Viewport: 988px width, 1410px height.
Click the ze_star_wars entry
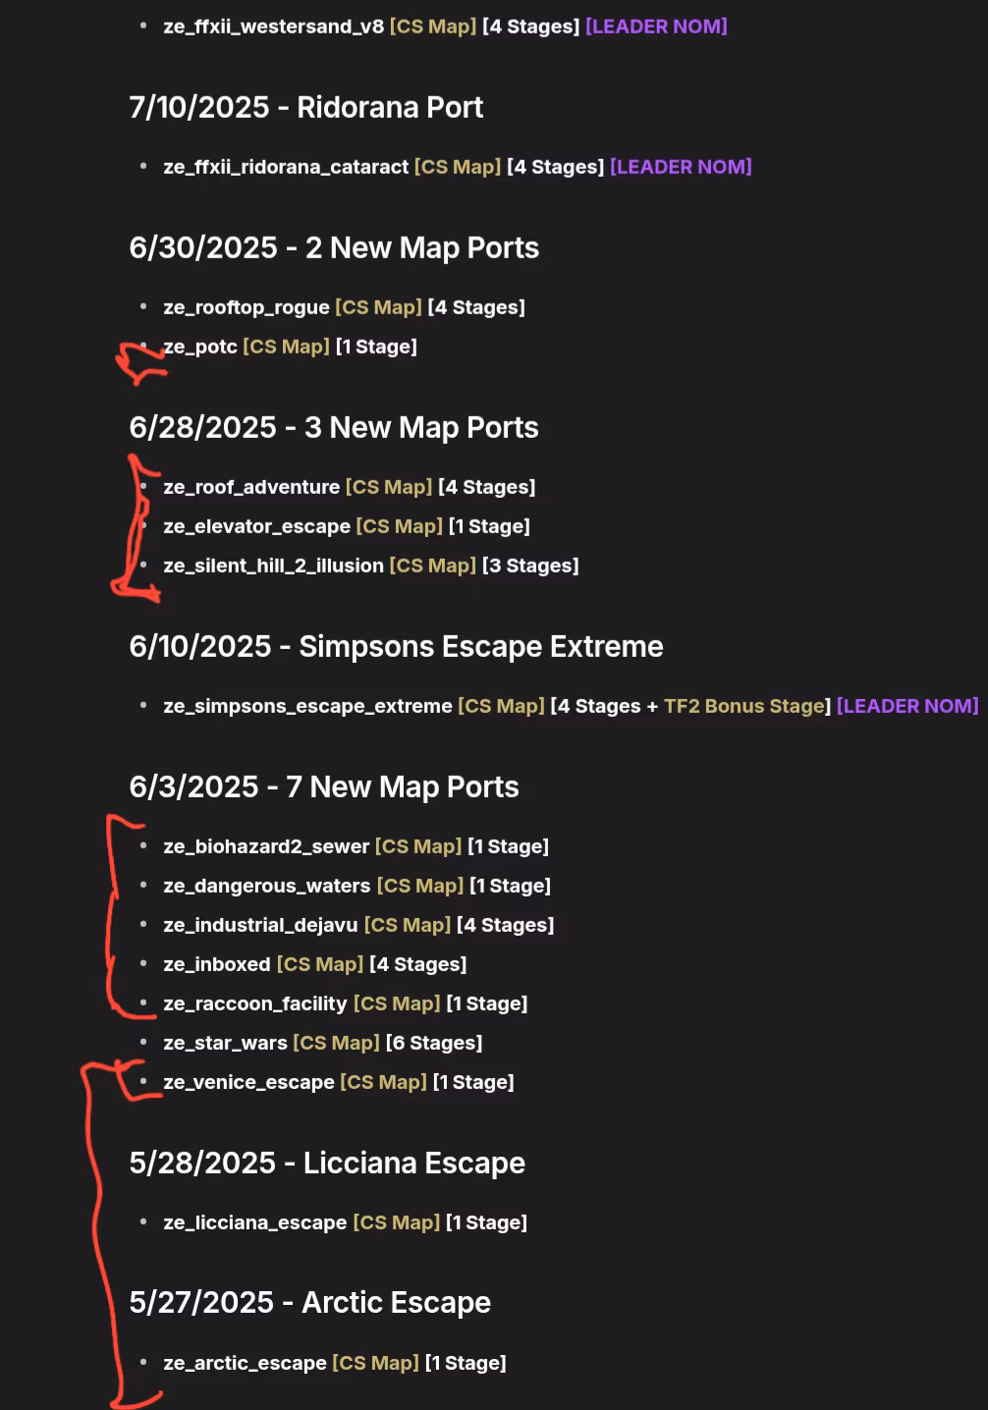pos(225,1043)
